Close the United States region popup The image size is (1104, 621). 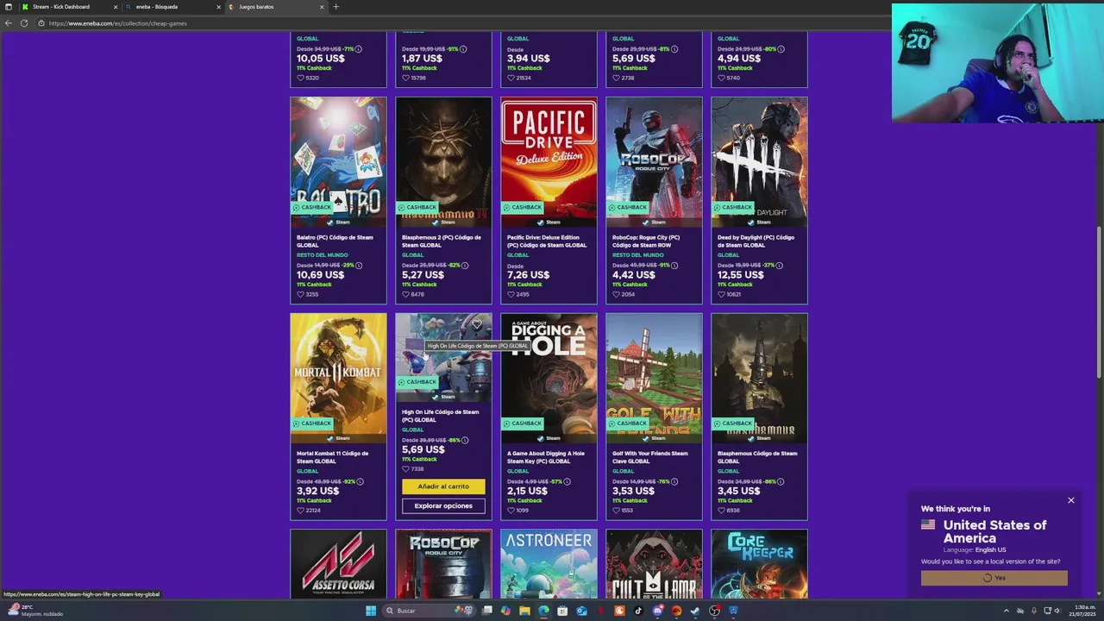[x=1071, y=500]
